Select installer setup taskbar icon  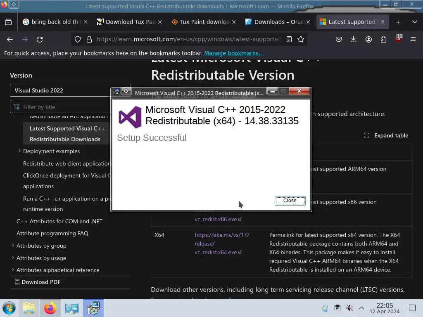[93, 308]
